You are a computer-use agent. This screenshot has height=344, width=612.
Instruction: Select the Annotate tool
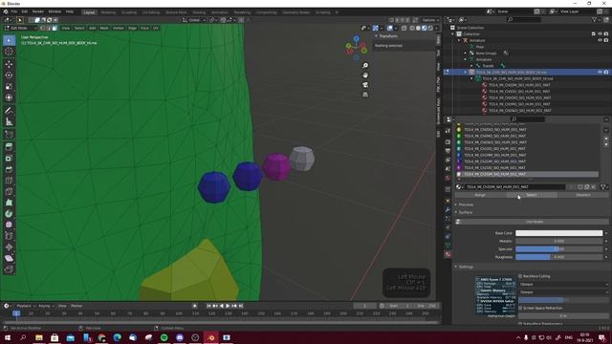pyautogui.click(x=9, y=111)
